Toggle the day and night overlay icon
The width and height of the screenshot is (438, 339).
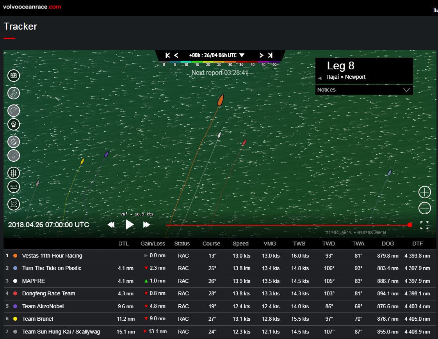pyautogui.click(x=13, y=142)
